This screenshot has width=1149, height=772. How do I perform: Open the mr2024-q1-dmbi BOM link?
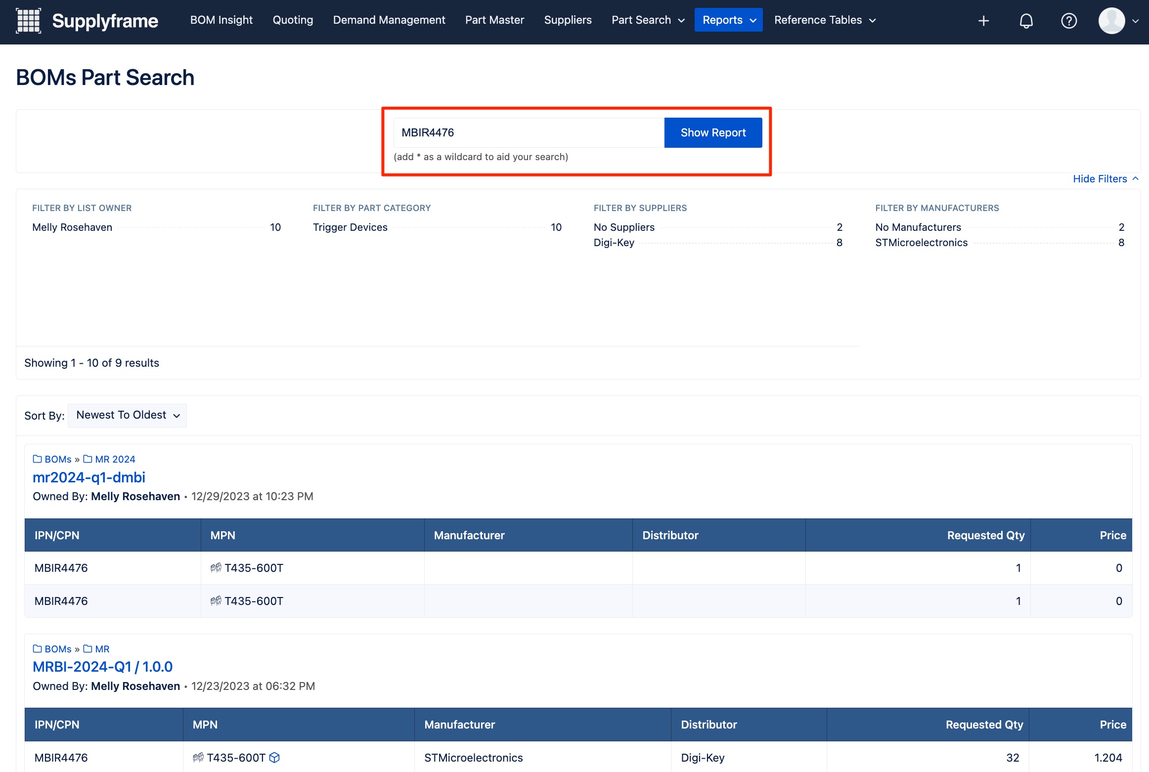pos(89,477)
